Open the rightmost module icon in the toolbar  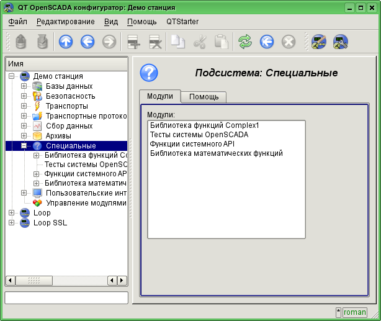tap(341, 42)
